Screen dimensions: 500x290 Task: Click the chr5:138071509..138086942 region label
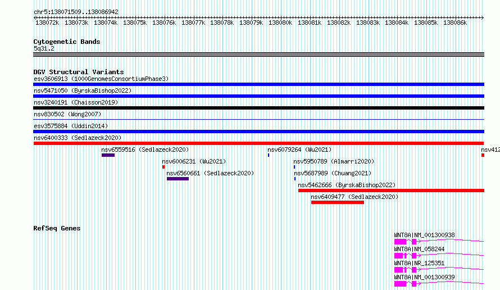(76, 12)
